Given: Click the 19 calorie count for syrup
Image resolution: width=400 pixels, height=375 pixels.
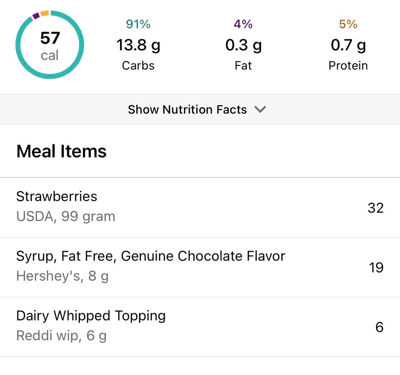Looking at the screenshot, I should pyautogui.click(x=376, y=267).
